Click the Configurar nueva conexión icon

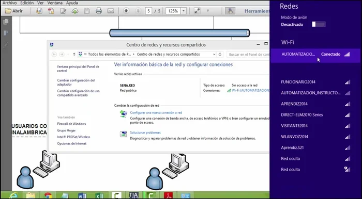click(x=123, y=114)
